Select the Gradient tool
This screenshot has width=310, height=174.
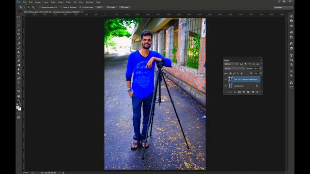tap(18, 65)
